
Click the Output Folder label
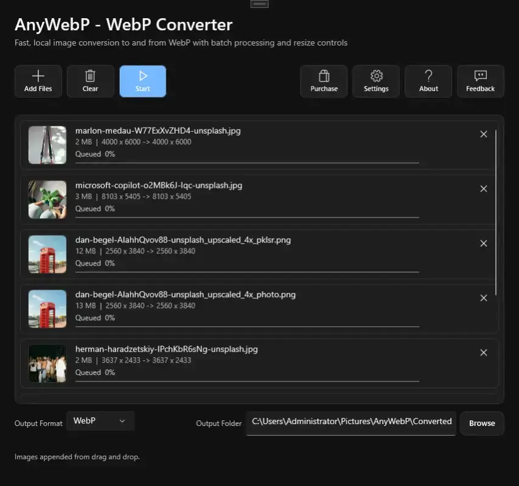219,423
